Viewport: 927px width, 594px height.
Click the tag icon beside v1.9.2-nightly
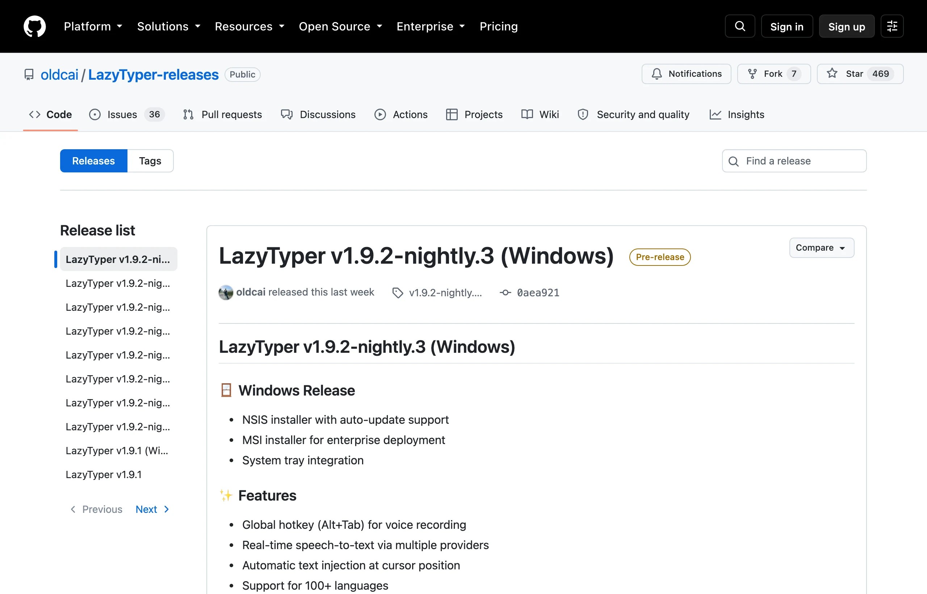tap(398, 293)
